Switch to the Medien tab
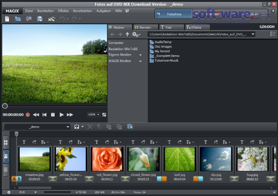Viewport: 278px width, 196px height. point(120,27)
